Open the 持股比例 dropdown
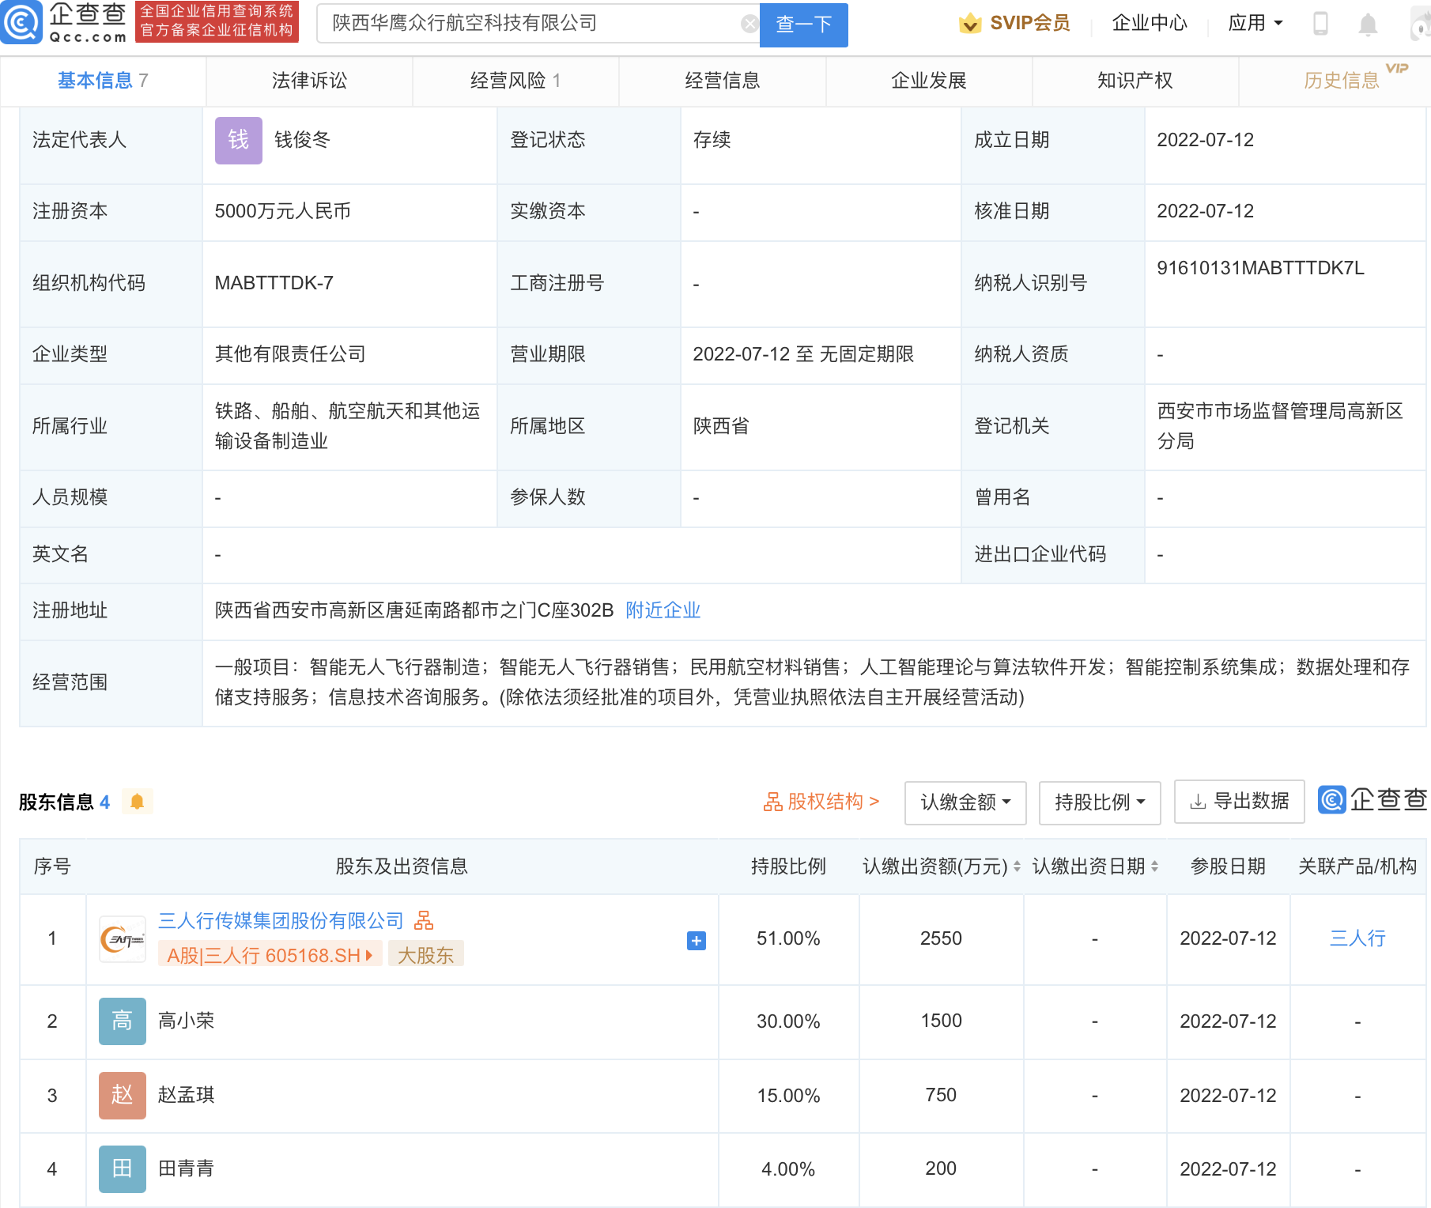 click(1099, 802)
